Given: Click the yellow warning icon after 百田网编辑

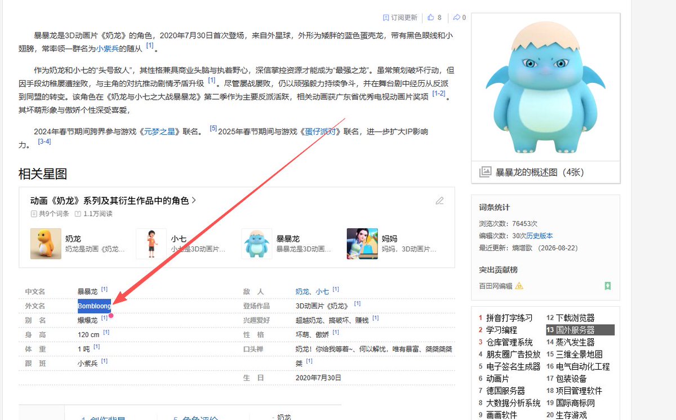Looking at the screenshot, I should coord(519,286).
